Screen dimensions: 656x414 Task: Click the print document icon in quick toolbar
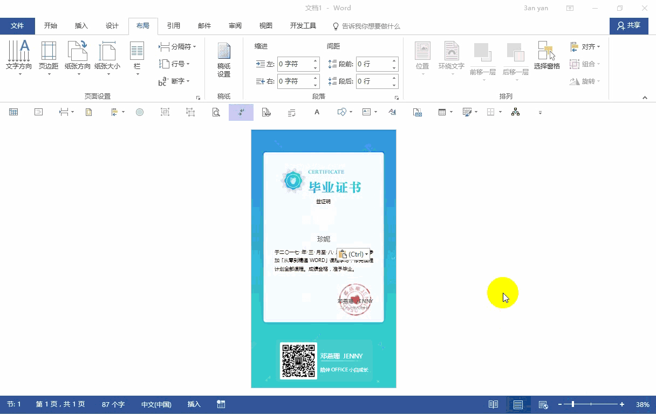266,112
